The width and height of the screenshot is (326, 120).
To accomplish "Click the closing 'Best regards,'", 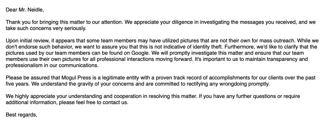I will pyautogui.click(x=21, y=115).
